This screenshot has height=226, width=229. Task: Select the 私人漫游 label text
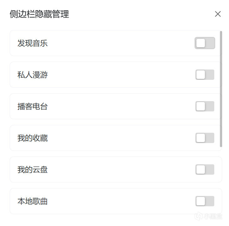tap(33, 75)
